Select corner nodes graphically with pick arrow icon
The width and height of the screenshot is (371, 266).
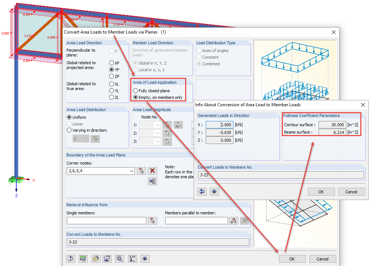tap(141, 171)
